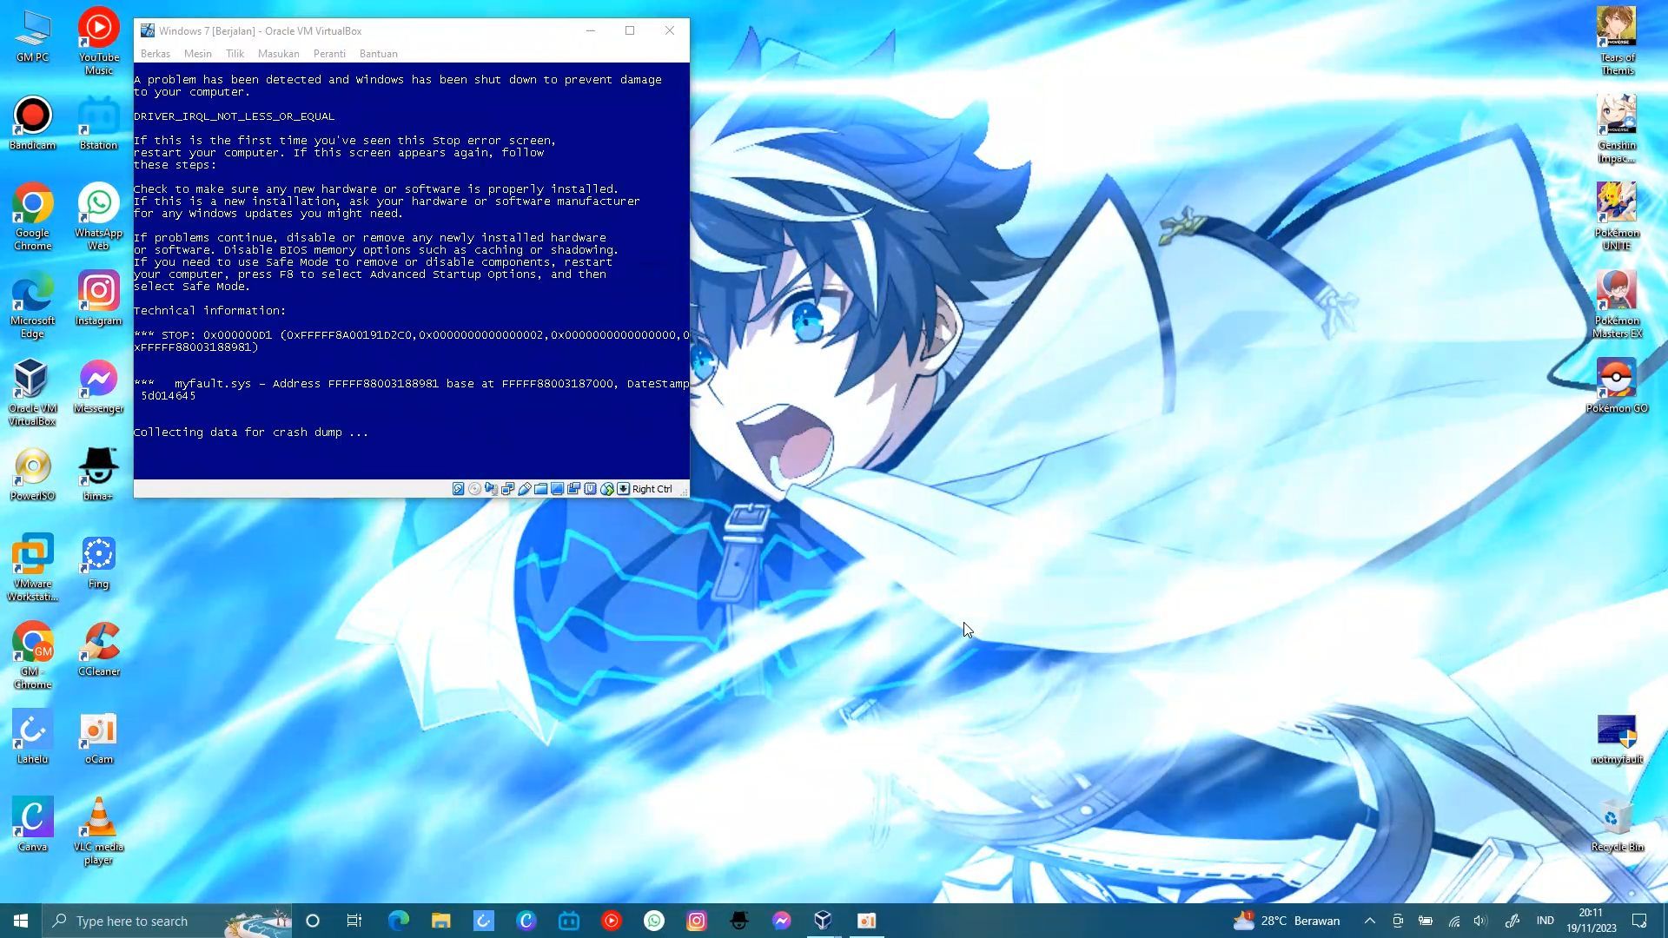Select the Microsoft Edge desktop shortcut
Viewport: 1668px width, 938px height.
point(32,305)
